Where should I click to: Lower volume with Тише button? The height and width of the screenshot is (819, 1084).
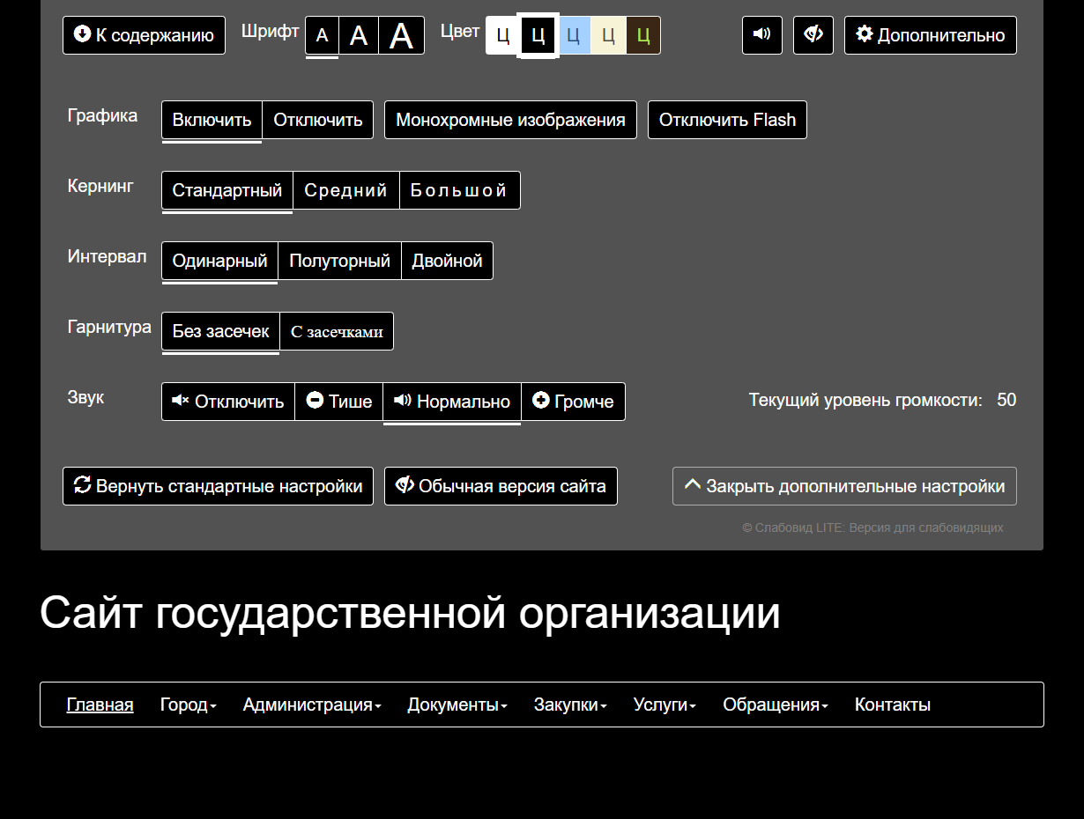click(339, 402)
